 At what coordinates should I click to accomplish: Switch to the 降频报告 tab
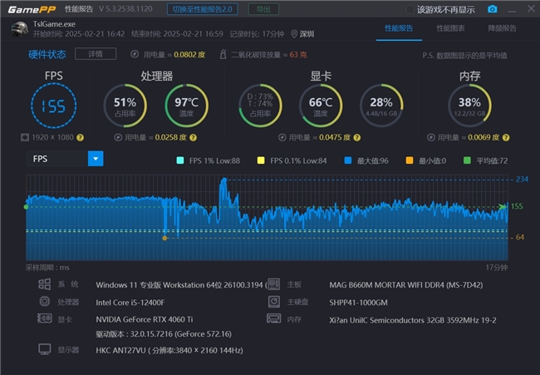click(x=502, y=28)
